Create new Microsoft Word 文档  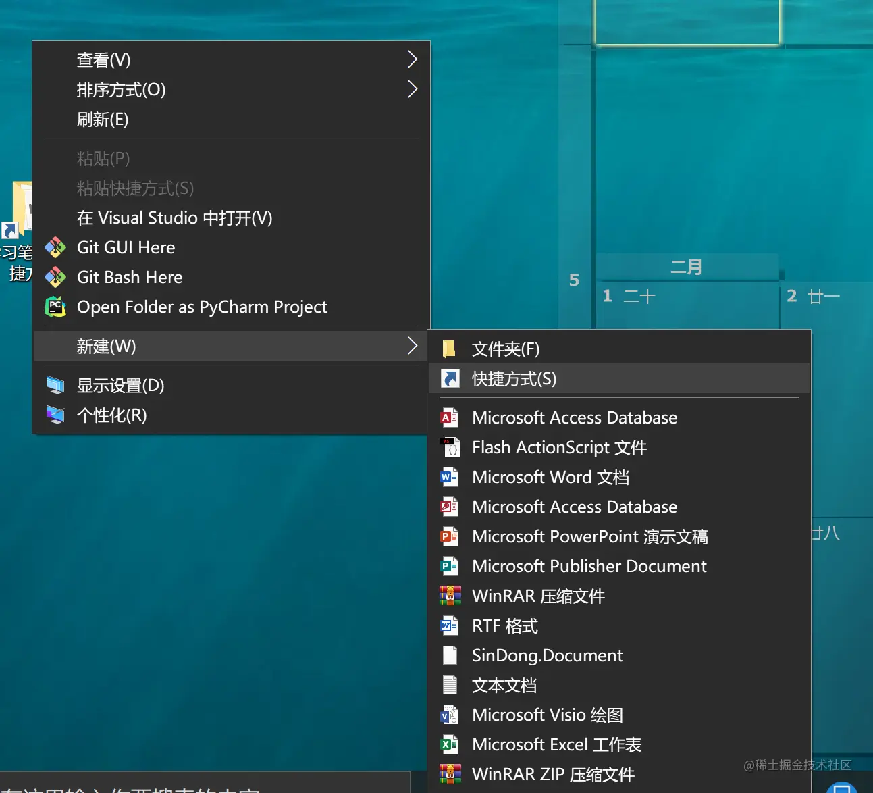pyautogui.click(x=619, y=477)
